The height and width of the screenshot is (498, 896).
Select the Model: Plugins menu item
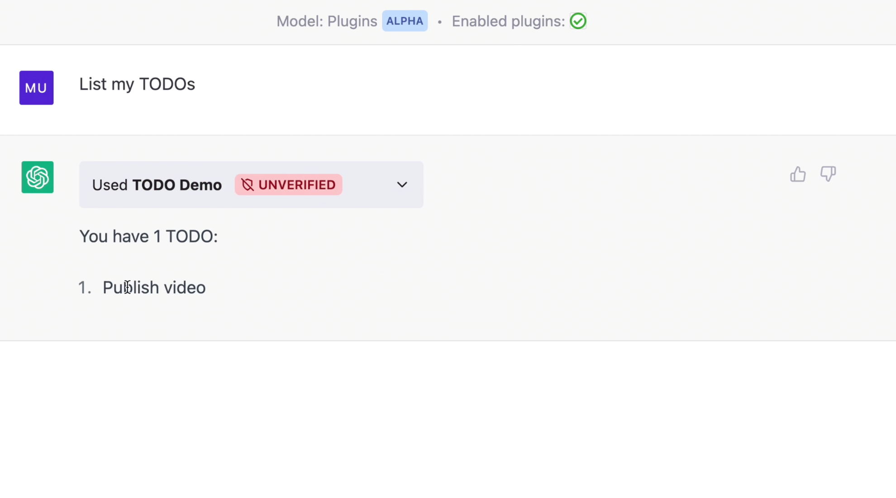[x=327, y=21]
